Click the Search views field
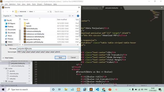This screenshot has height=92, width=164. pyautogui.click(x=66, y=11)
